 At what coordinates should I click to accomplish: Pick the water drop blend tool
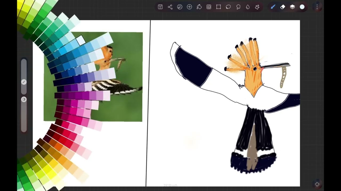pos(248,7)
